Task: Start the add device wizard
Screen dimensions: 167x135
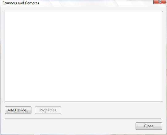Action: click(18, 110)
